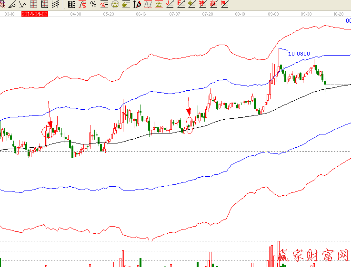Open the 赢家财富网 watermark link
Screen dimensions: 351x267
point(314,257)
